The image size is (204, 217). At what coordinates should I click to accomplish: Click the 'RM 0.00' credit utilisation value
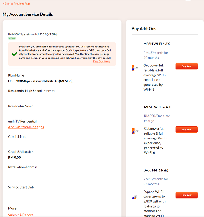[14, 157]
